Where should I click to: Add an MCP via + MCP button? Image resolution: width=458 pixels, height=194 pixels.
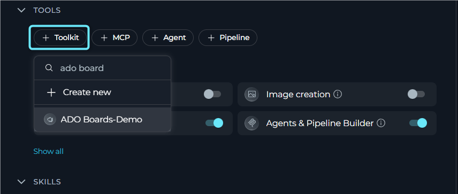pyautogui.click(x=114, y=37)
